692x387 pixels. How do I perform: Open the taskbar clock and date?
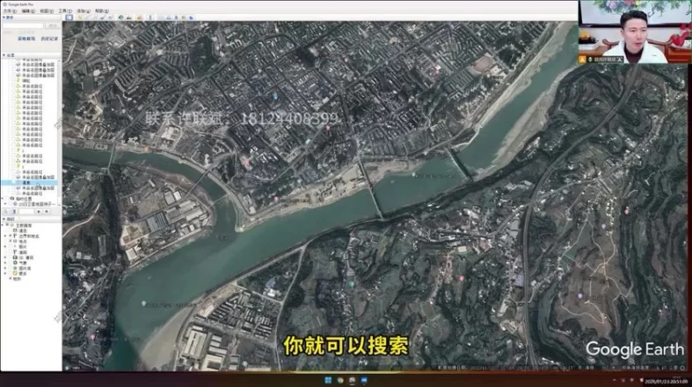(666, 381)
